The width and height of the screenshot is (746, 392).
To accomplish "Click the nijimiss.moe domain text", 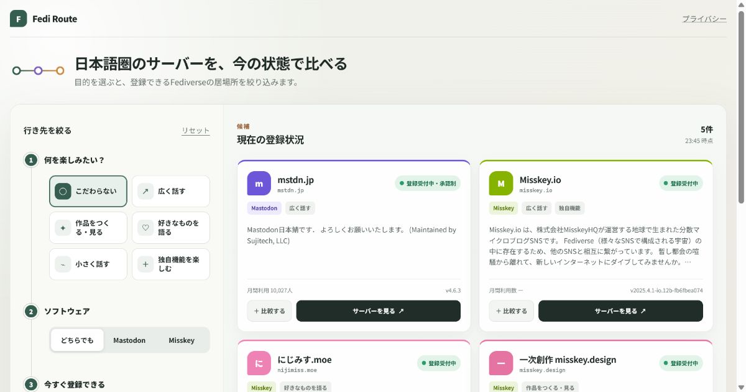I will (x=297, y=370).
